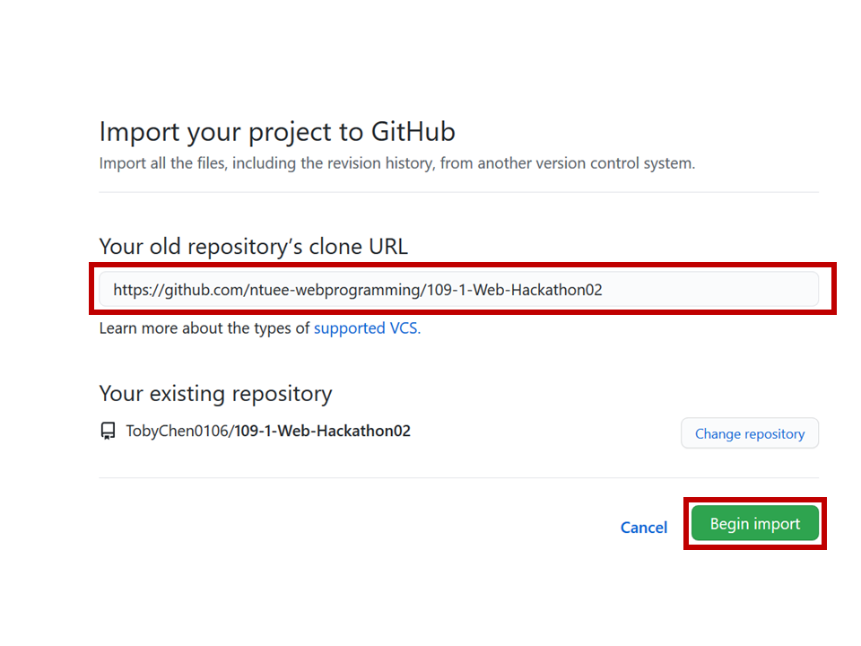Click the "Learn more about the types of" text
The width and height of the screenshot is (861, 646).
point(204,328)
